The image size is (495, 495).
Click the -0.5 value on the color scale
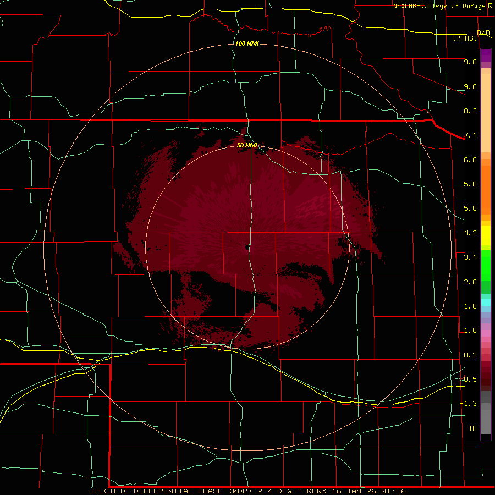tap(468, 380)
